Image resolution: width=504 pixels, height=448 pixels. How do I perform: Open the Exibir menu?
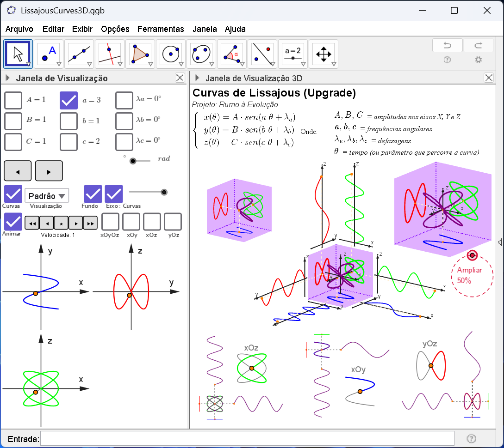(x=82, y=29)
